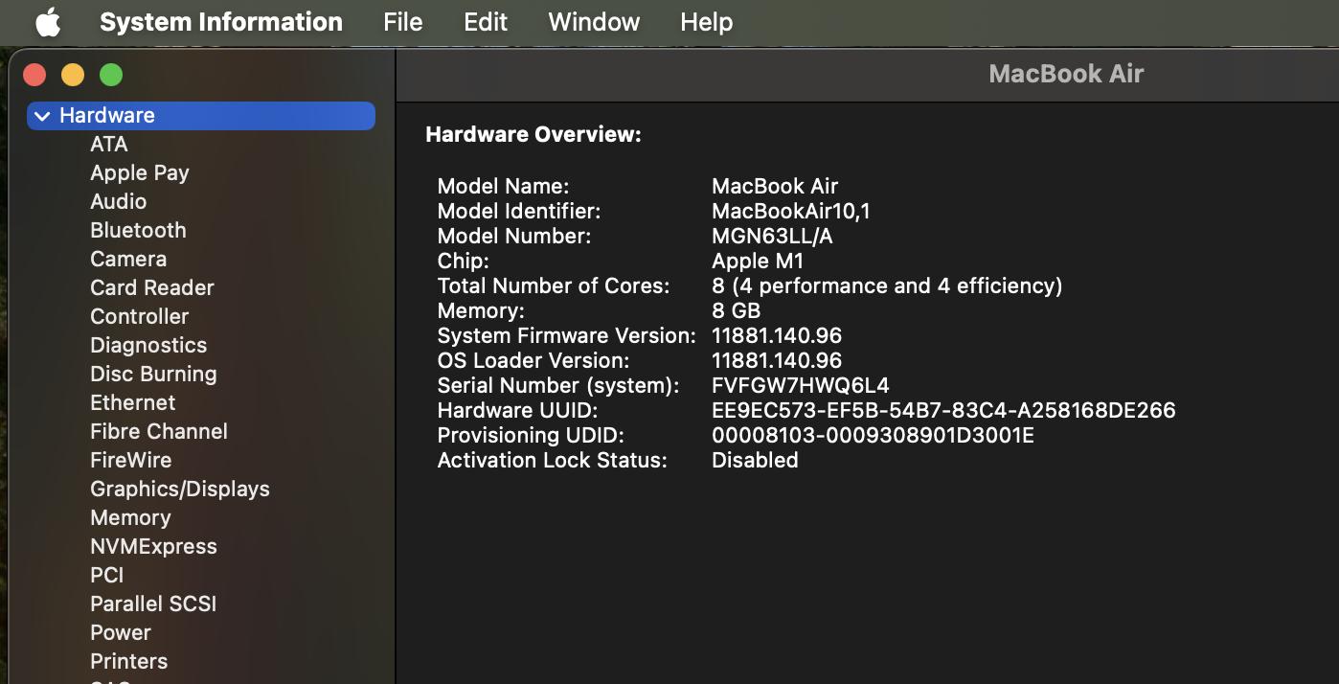Screen dimensions: 1339x684
Task: Select Apple Pay in the sidebar
Action: [139, 172]
